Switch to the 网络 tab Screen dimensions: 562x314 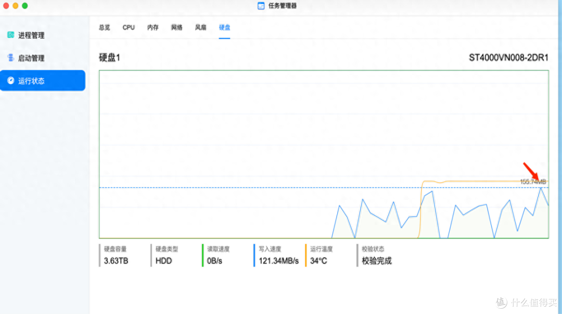tap(177, 28)
